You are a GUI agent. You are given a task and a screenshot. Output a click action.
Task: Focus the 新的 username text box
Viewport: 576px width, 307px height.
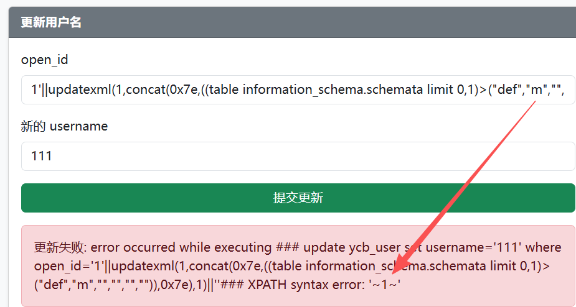point(298,156)
